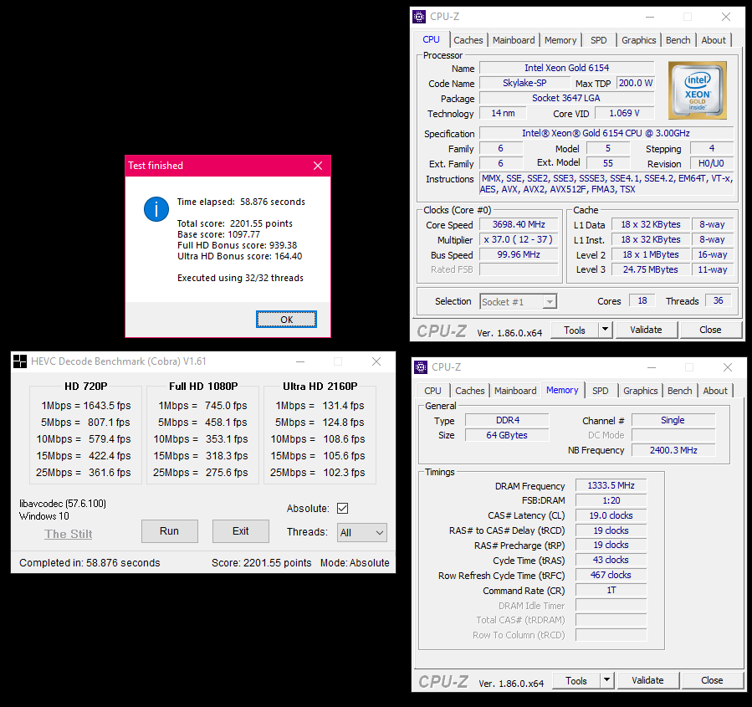Click the Full HD 1080P 1Mbps result 745.0 fps

(226, 405)
